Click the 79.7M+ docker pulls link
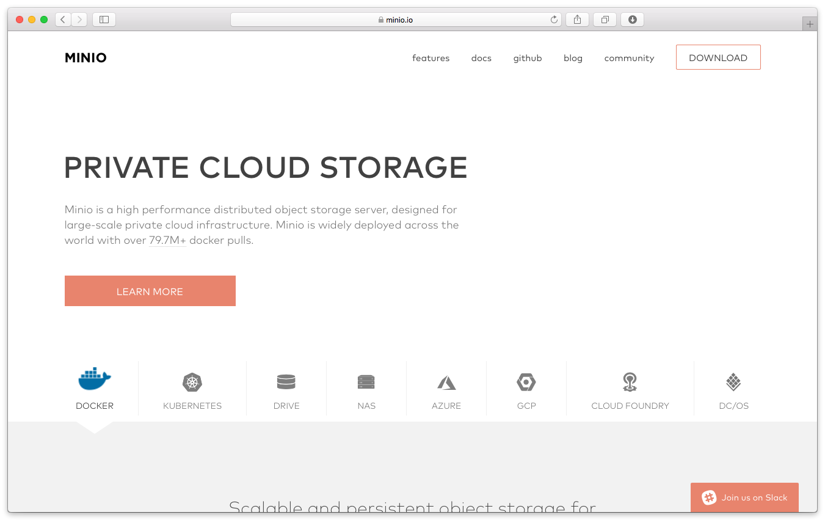Screen dimensions: 825x520 point(167,240)
